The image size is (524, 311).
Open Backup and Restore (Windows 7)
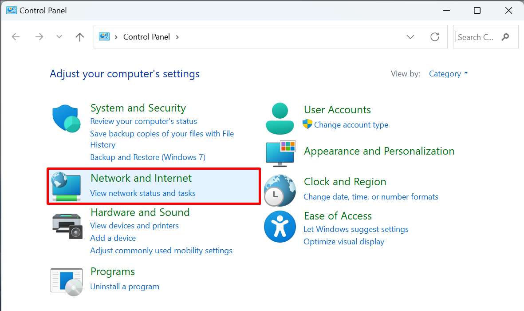point(147,157)
